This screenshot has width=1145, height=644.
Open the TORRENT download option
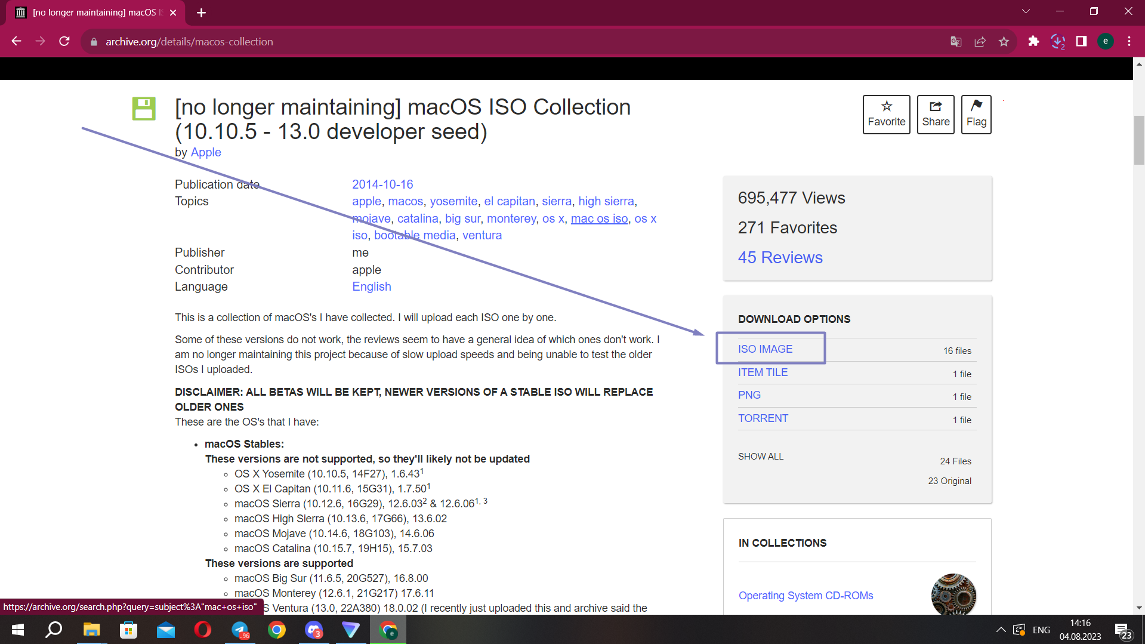763,418
